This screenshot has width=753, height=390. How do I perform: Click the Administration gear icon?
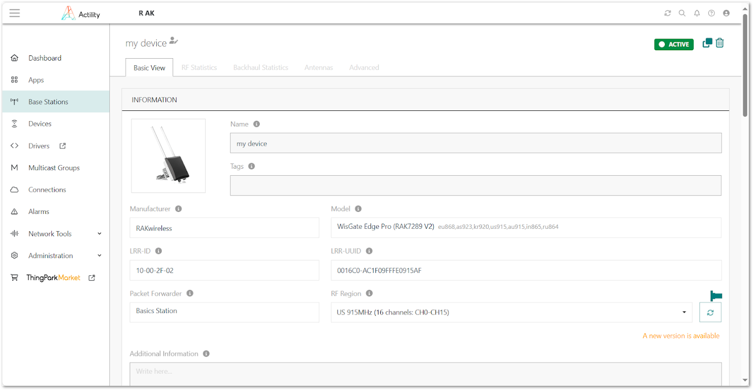click(15, 256)
